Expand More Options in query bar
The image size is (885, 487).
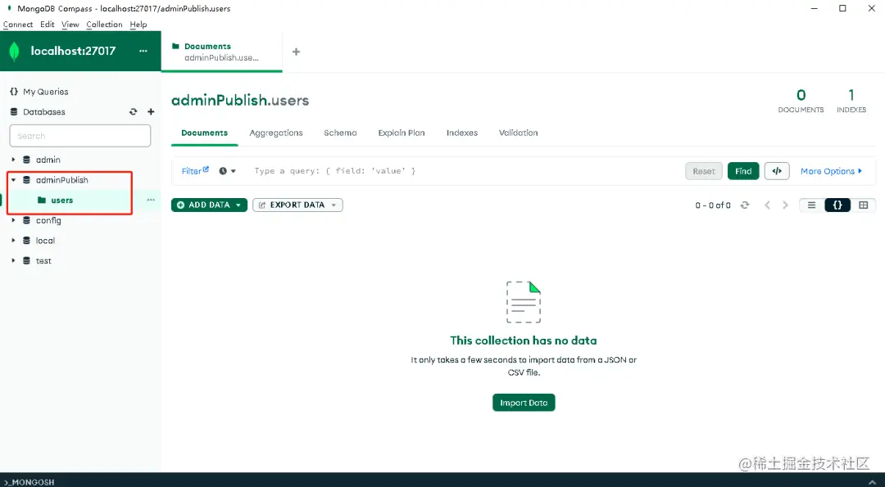pos(832,171)
